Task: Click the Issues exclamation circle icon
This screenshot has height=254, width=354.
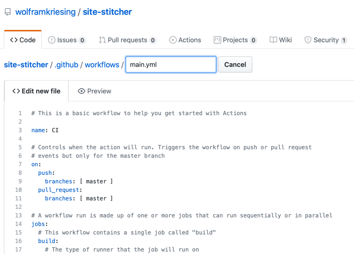Action: point(52,40)
